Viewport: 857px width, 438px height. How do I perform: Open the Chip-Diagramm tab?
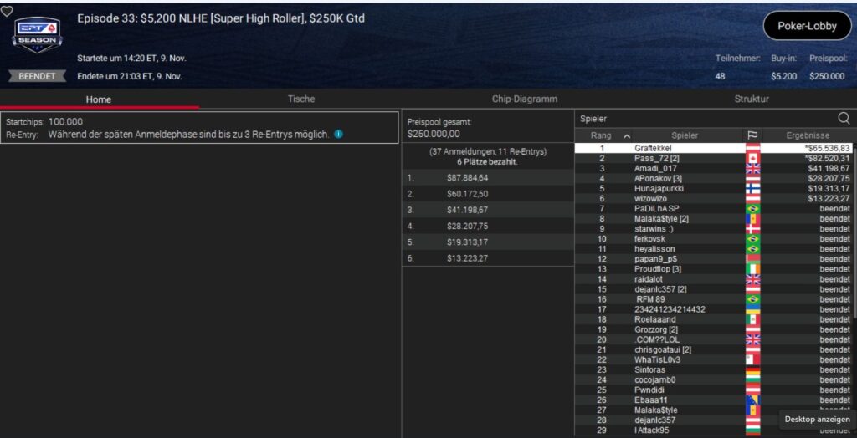click(524, 99)
